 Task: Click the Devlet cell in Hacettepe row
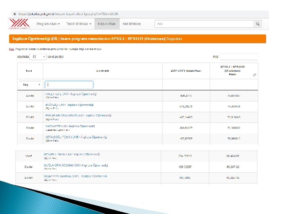point(30,96)
